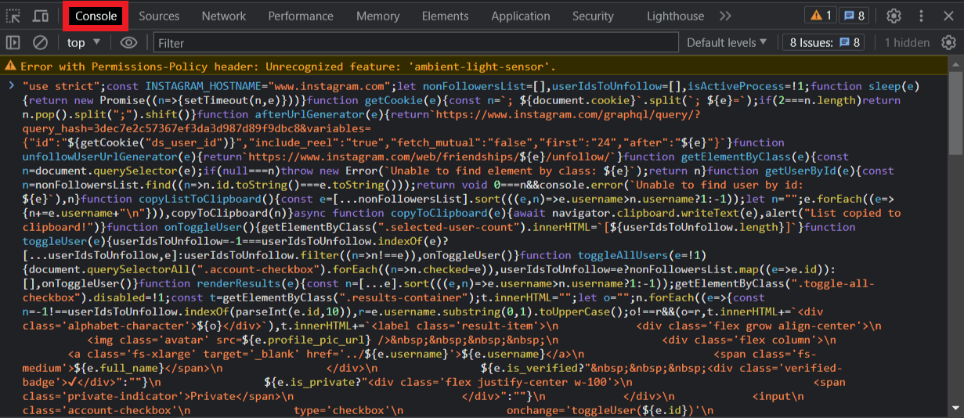
Task: Open console settings gear on the right
Action: click(948, 42)
